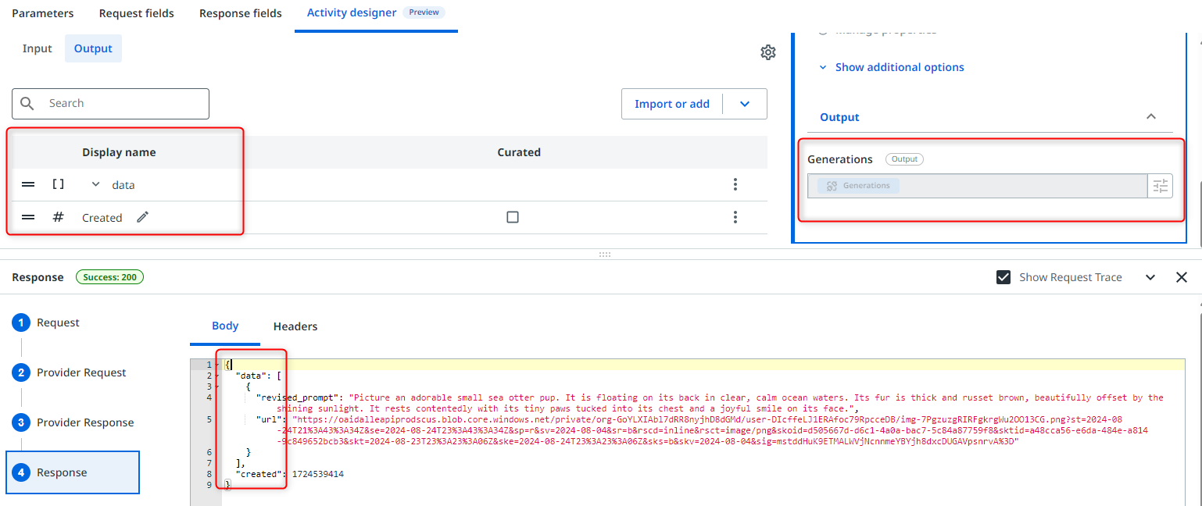
Task: Switch to the Request fields tab
Action: tap(137, 13)
